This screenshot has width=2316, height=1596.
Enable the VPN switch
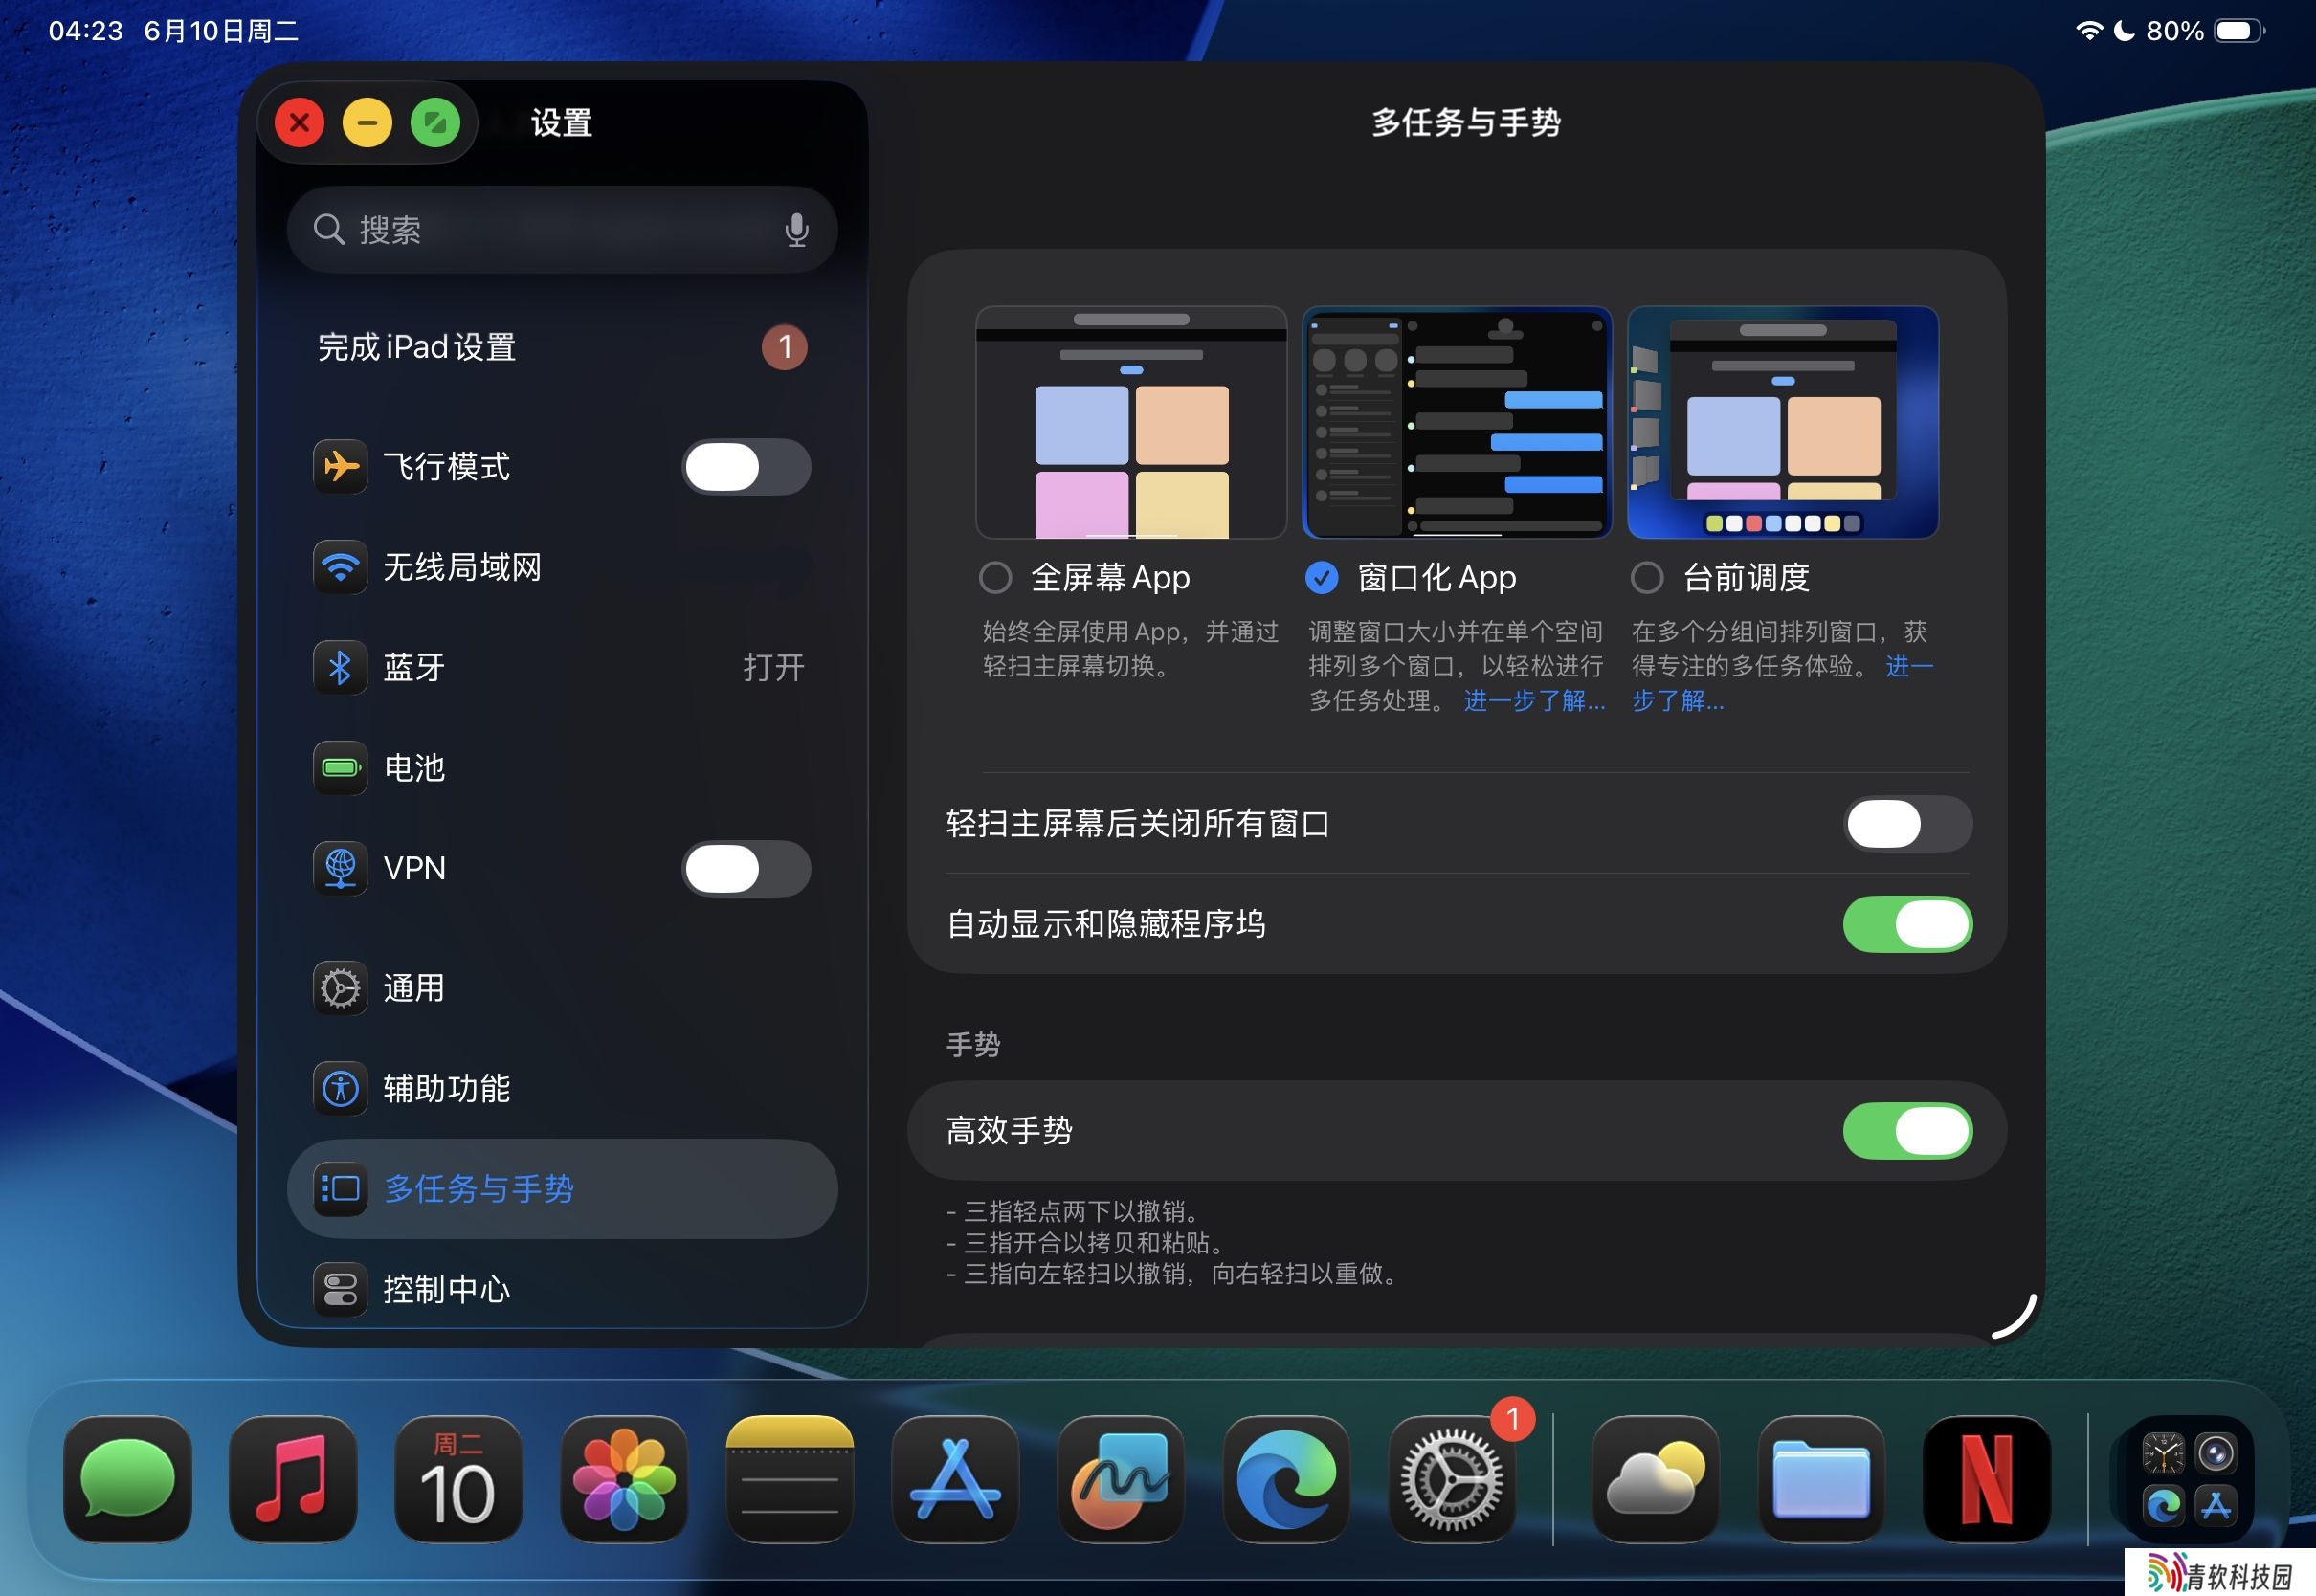[x=746, y=868]
